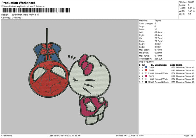The height and width of the screenshot is (138, 196).
Task: Select the red swatch for stop 2
Action: pos(146,70)
